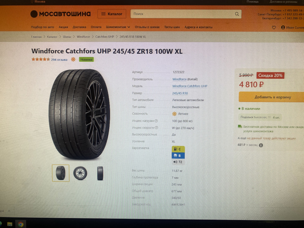Show info tooltip for monthly payment
The height and width of the screenshot is (228, 304).
[261, 145]
